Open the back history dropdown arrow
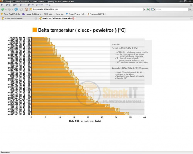Image resolution: width=193 pixels, height=154 pixels. 6,9
